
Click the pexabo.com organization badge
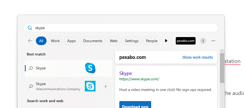pyautogui.click(x=186, y=41)
